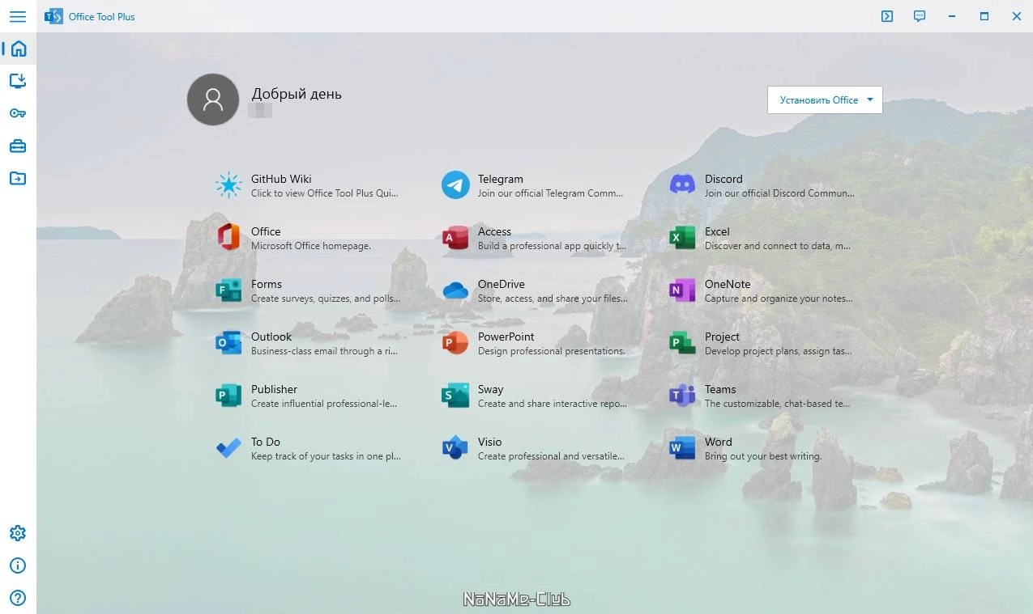Screen dimensions: 1033x614
Task: Open the About info icon
Action: pyautogui.click(x=18, y=565)
